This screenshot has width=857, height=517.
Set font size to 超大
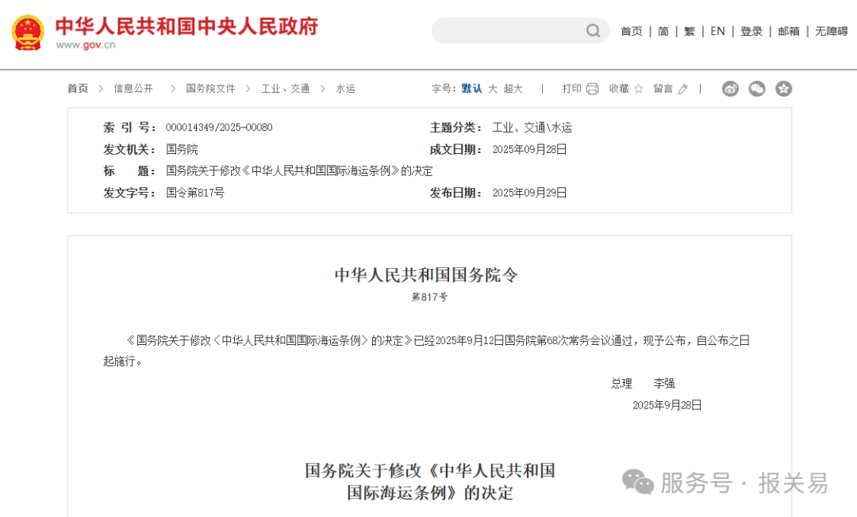pos(513,89)
